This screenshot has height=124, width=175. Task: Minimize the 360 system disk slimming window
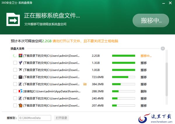click(x=164, y=3)
